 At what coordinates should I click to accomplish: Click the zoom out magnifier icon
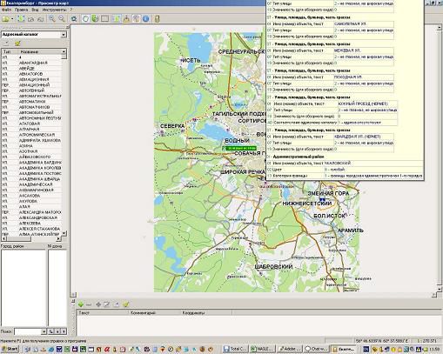pos(62,19)
